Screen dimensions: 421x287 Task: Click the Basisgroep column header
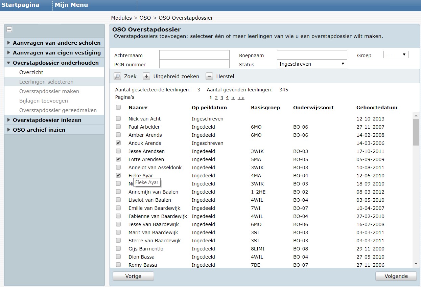(265, 108)
